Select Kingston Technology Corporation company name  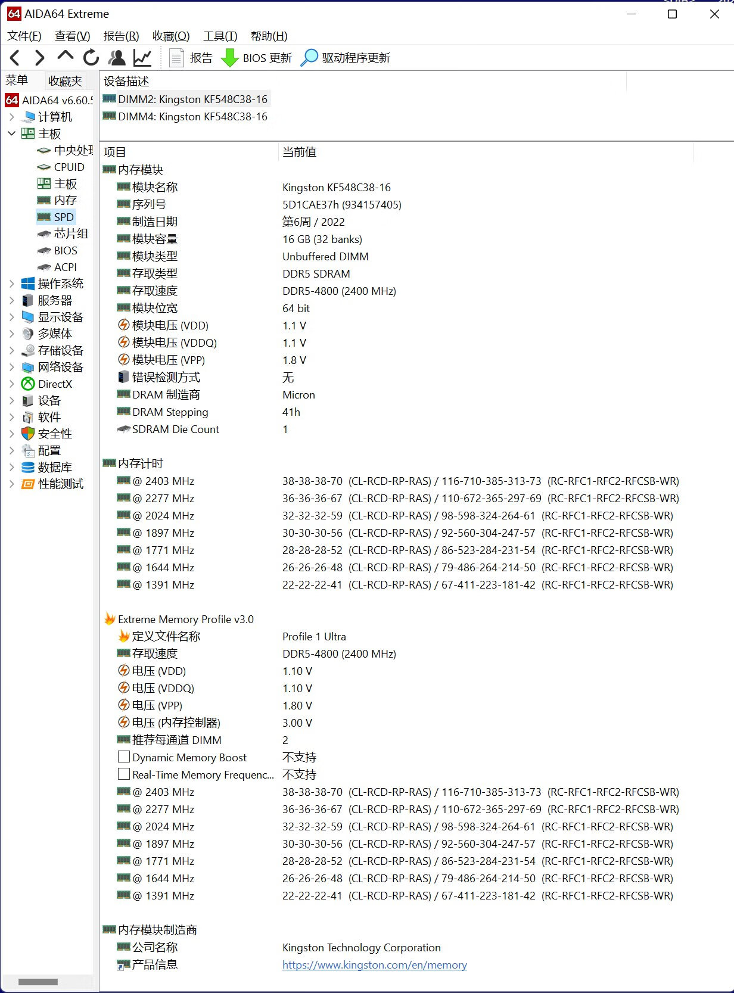(362, 947)
